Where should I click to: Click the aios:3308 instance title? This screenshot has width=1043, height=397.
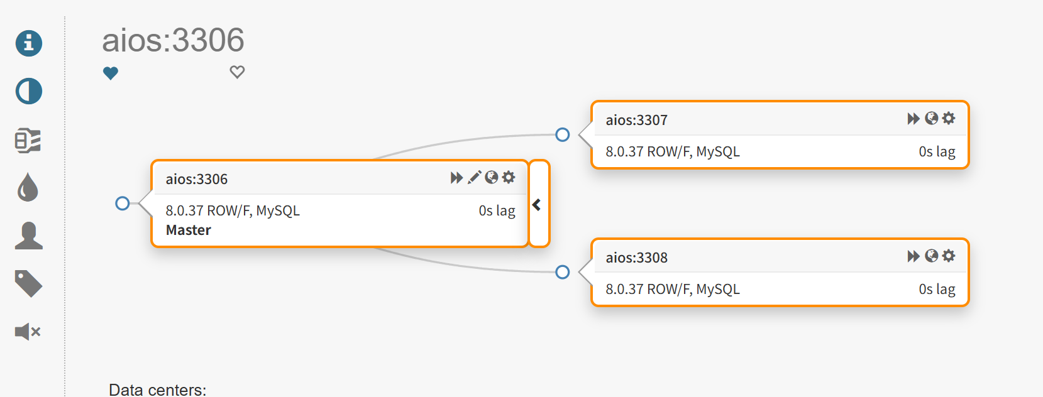(x=637, y=258)
